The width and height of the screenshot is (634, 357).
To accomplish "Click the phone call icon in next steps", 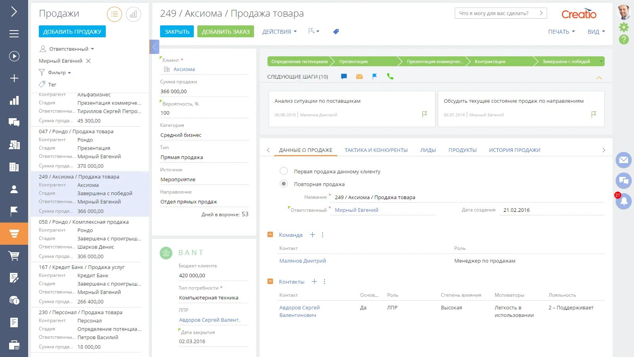I will tap(390, 77).
